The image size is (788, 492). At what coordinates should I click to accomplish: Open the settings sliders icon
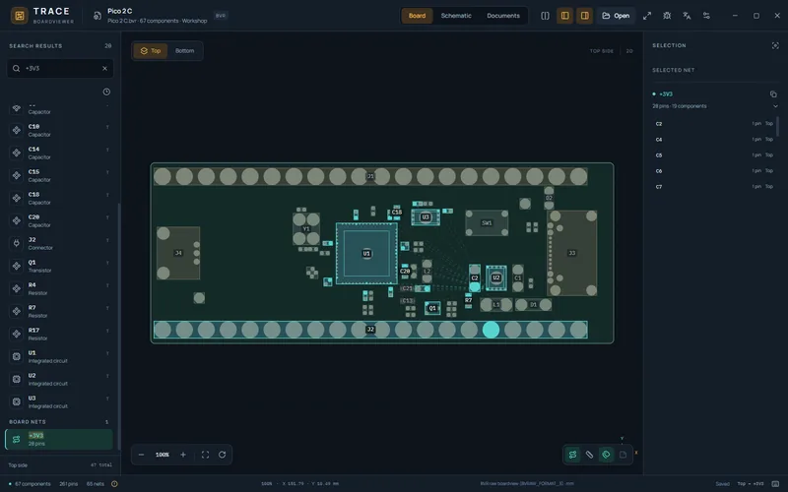706,16
